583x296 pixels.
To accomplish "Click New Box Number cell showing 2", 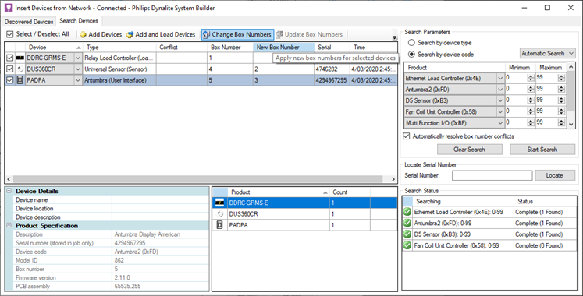I will [x=283, y=69].
